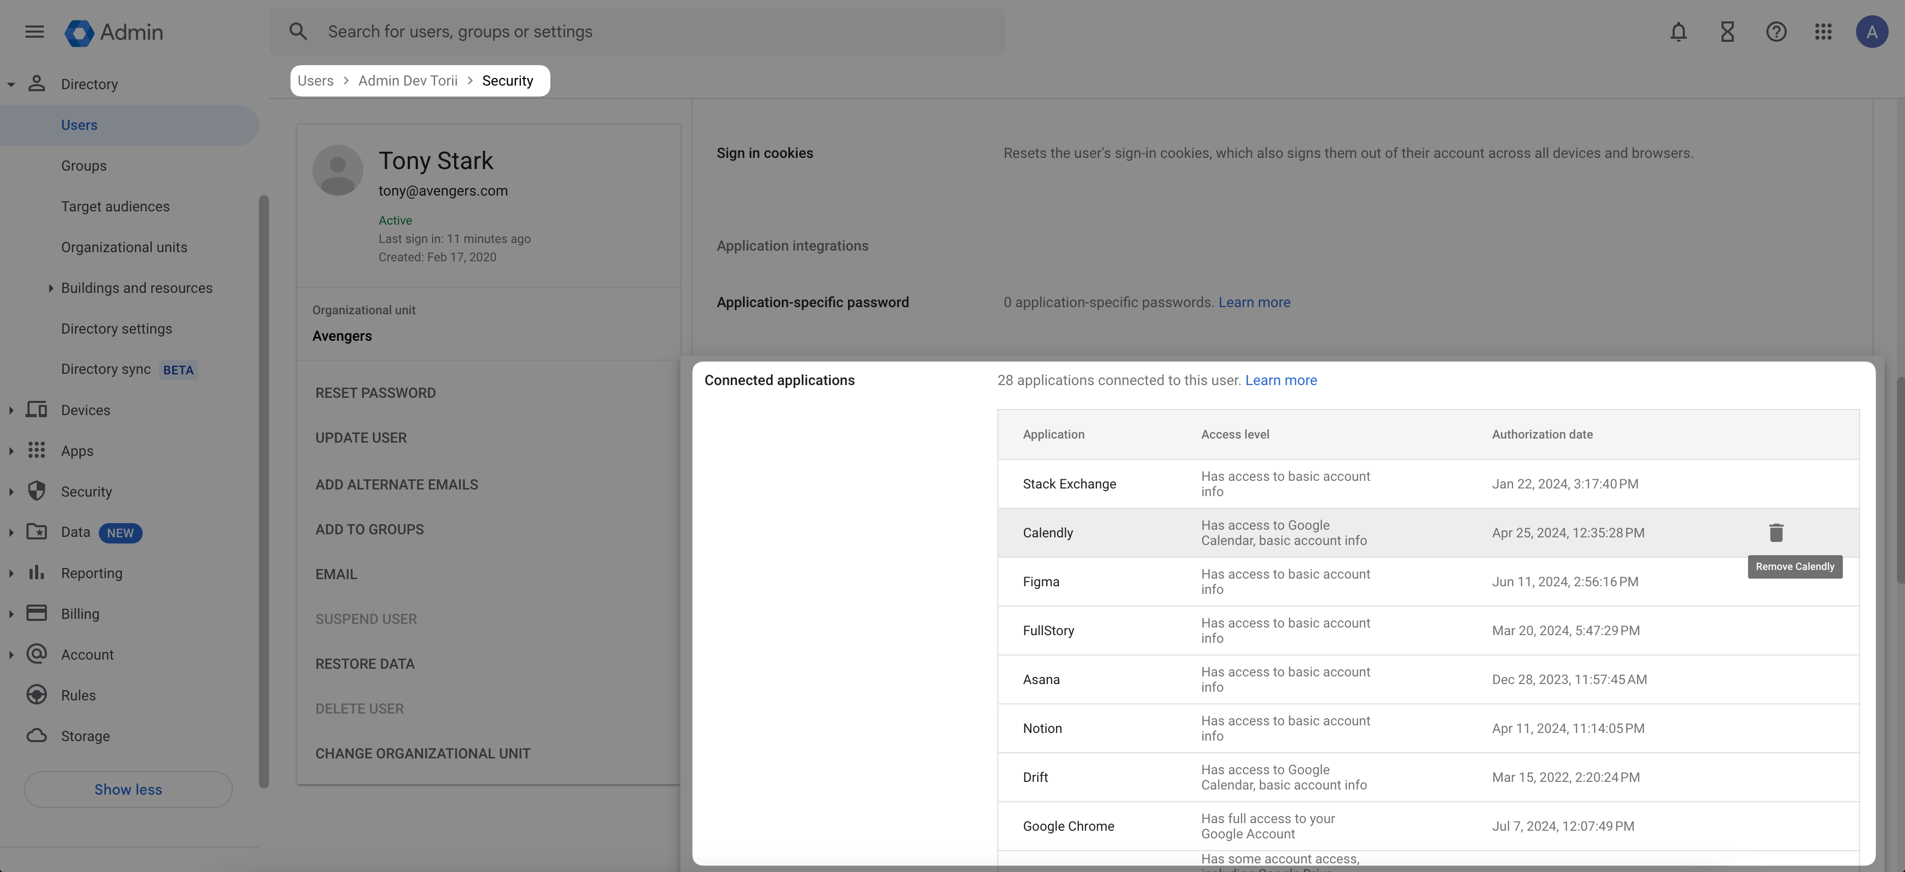Open Organizational units

(x=124, y=247)
